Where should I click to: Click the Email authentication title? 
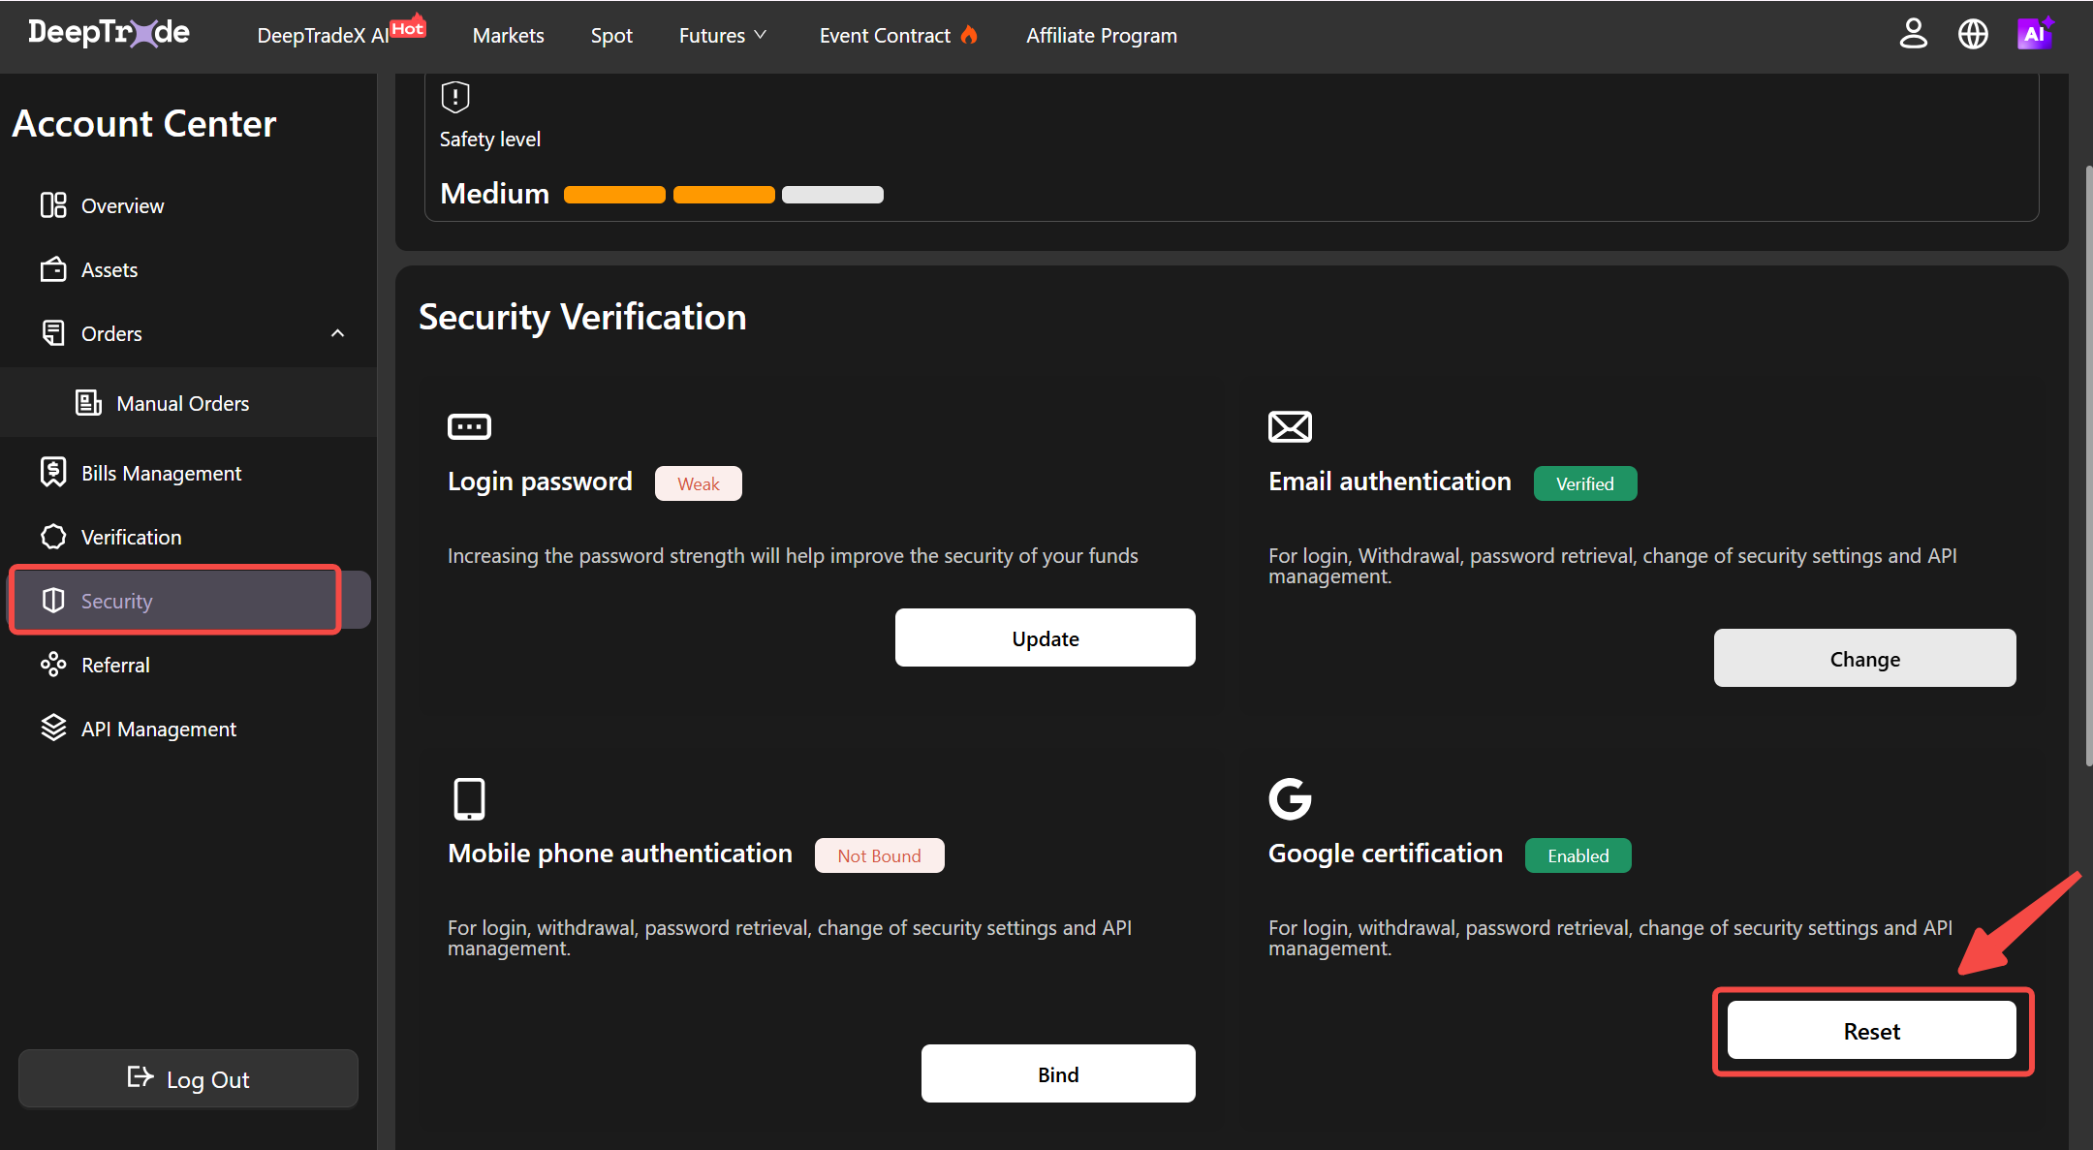pyautogui.click(x=1390, y=482)
